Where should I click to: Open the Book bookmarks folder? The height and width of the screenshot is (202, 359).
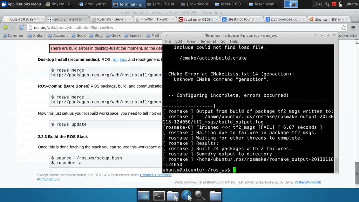pyautogui.click(x=78, y=35)
